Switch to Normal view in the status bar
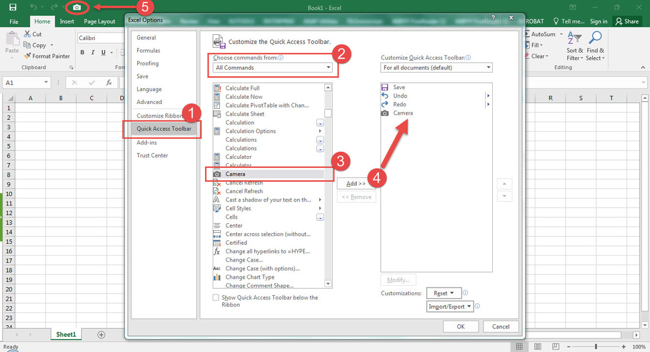The height and width of the screenshot is (352, 650). click(519, 347)
